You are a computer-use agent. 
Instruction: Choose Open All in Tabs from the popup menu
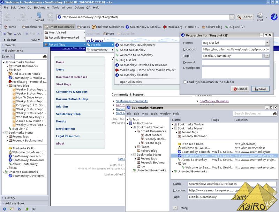pos(131,82)
